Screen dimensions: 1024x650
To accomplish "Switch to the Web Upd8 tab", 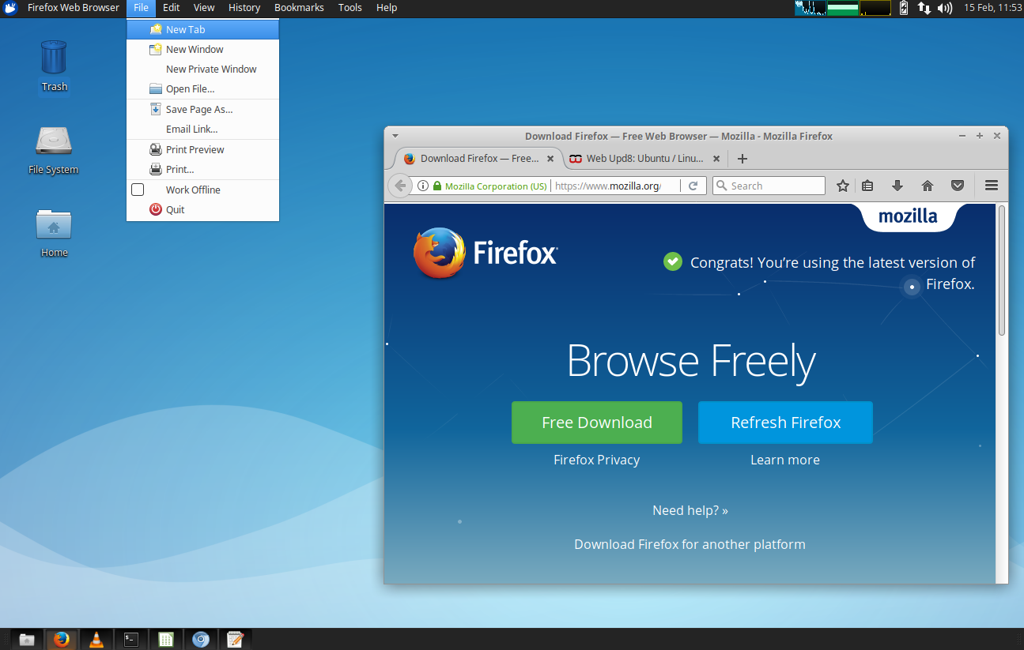I will (644, 159).
